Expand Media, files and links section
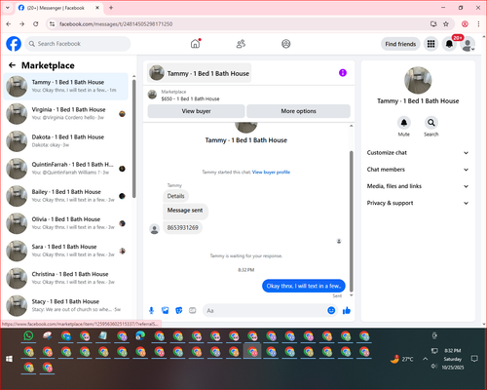The image size is (487, 390). pyautogui.click(x=418, y=186)
